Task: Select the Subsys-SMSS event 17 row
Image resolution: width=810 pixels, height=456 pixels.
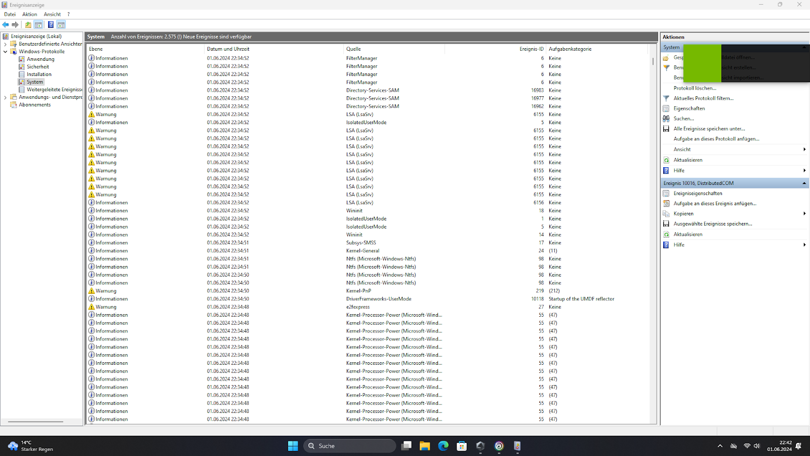Action: [x=368, y=243]
